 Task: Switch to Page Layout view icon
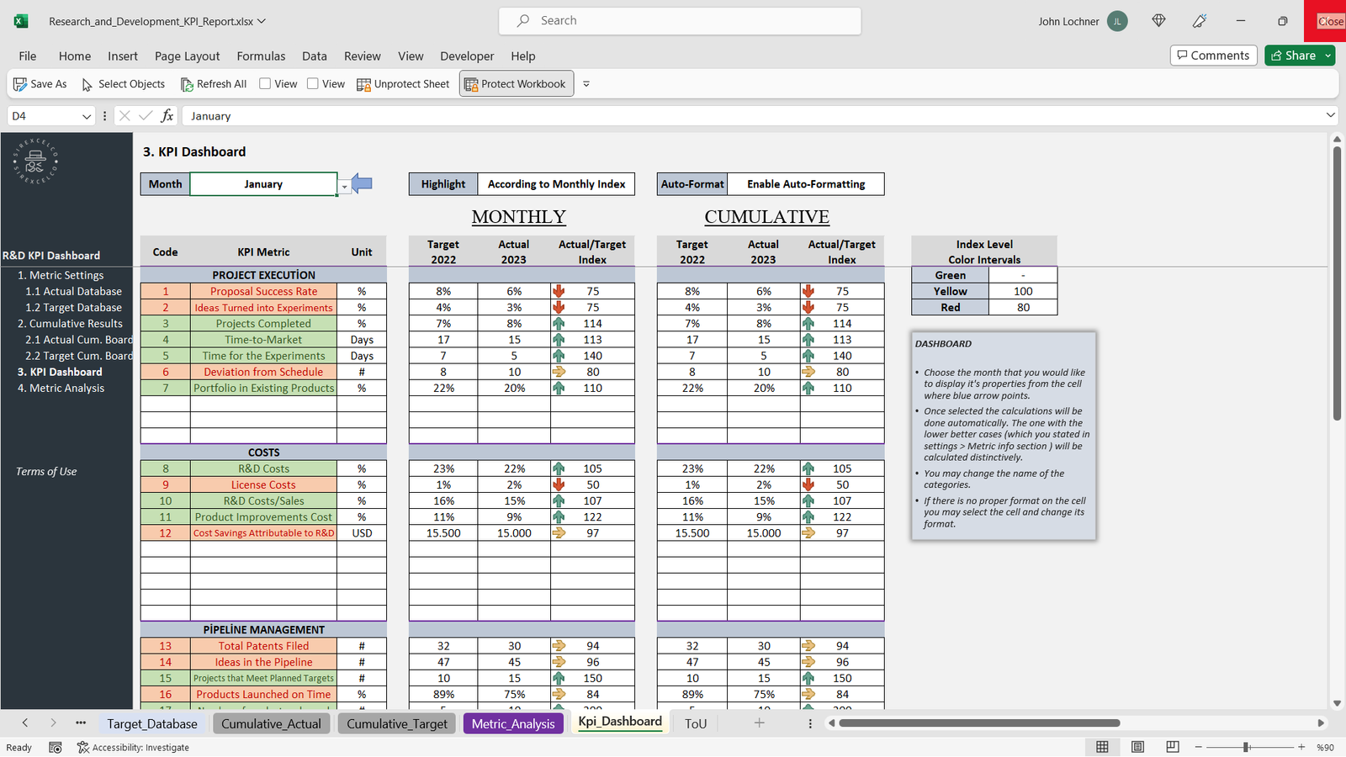tap(1137, 747)
